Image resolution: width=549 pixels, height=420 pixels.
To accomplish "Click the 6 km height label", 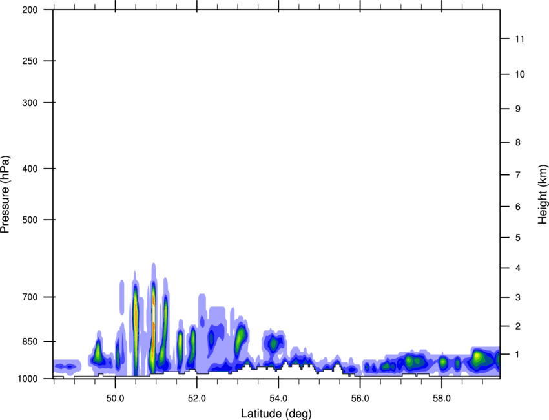I will (518, 207).
